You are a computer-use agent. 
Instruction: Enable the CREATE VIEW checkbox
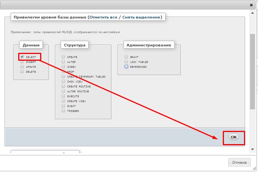point(63,101)
